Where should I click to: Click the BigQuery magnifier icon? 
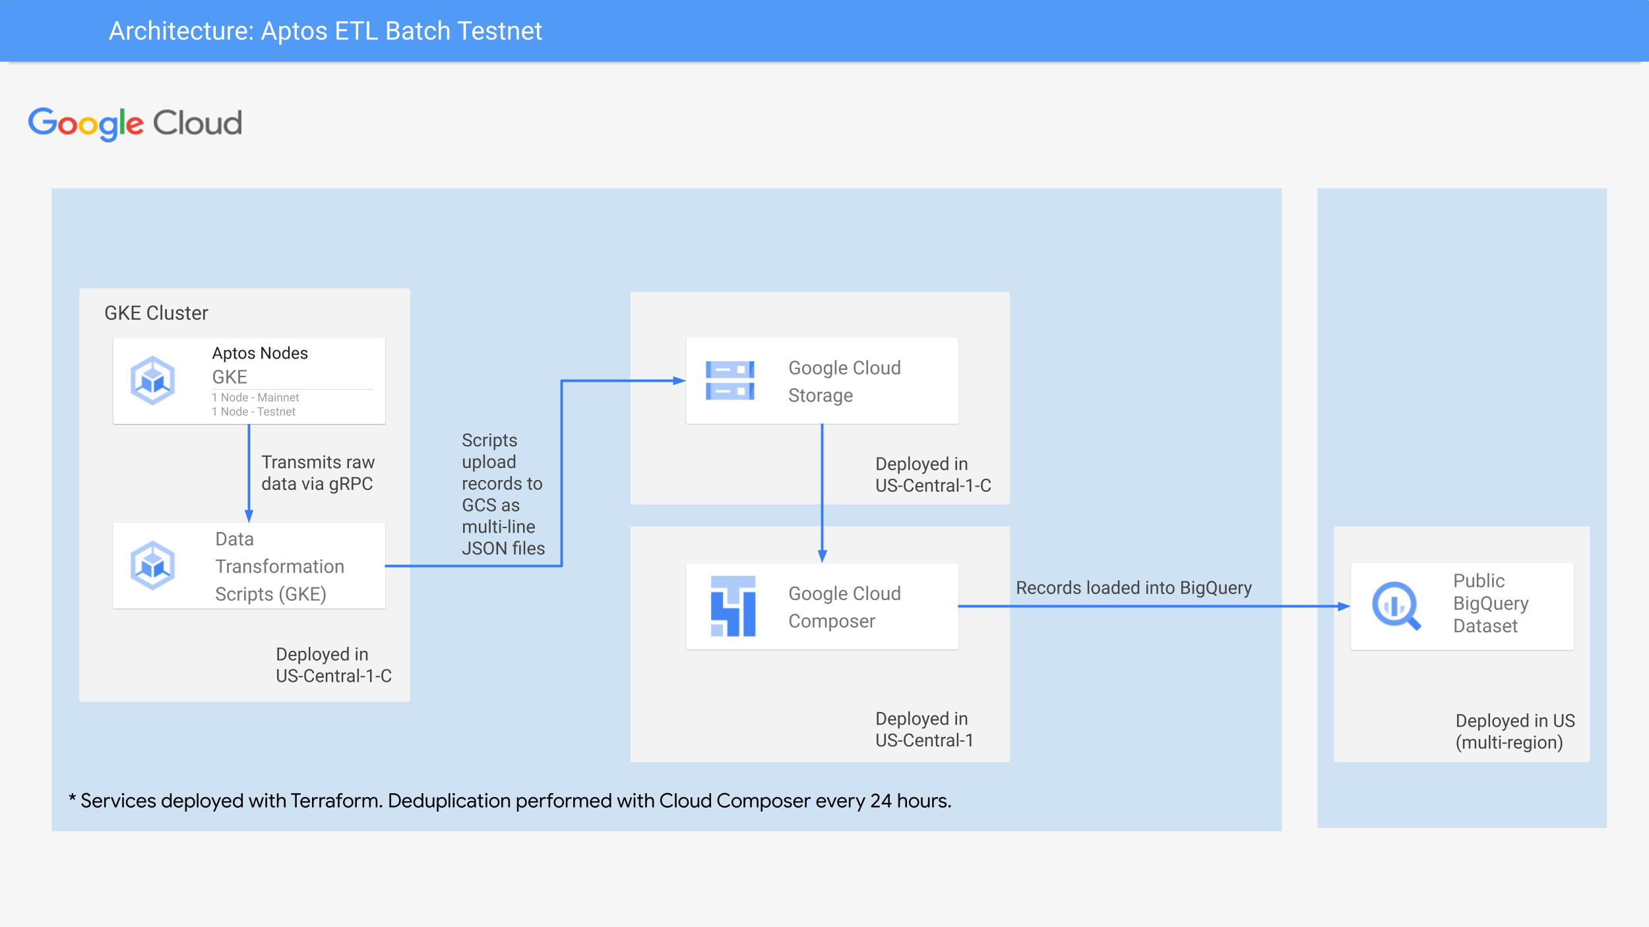click(1396, 606)
